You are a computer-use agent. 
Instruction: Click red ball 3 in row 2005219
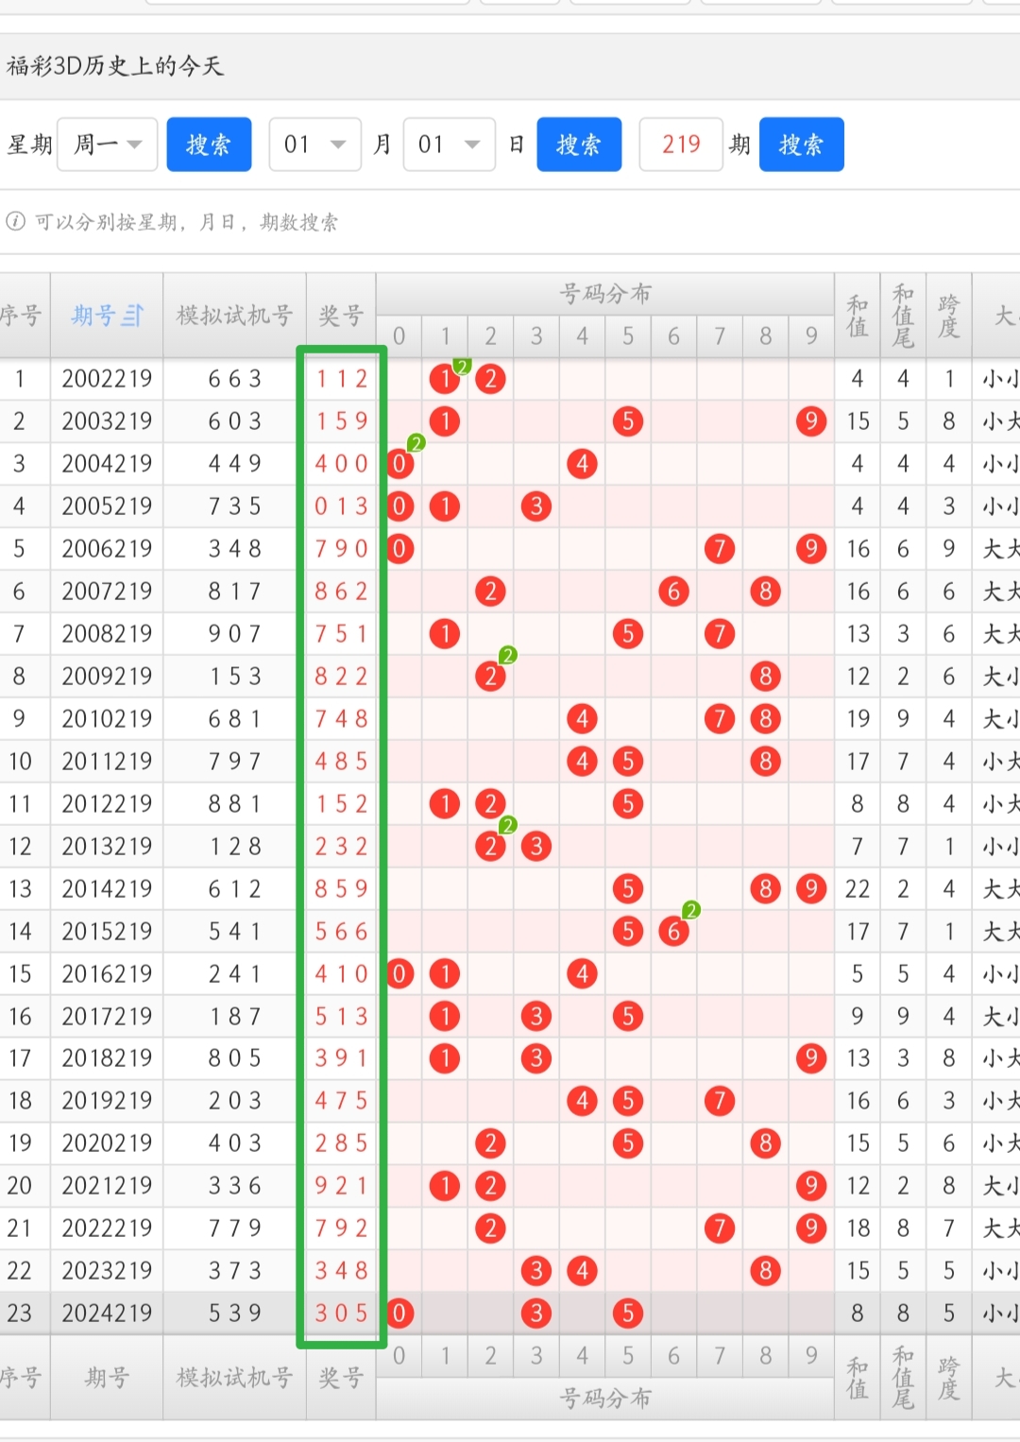pyautogui.click(x=536, y=506)
